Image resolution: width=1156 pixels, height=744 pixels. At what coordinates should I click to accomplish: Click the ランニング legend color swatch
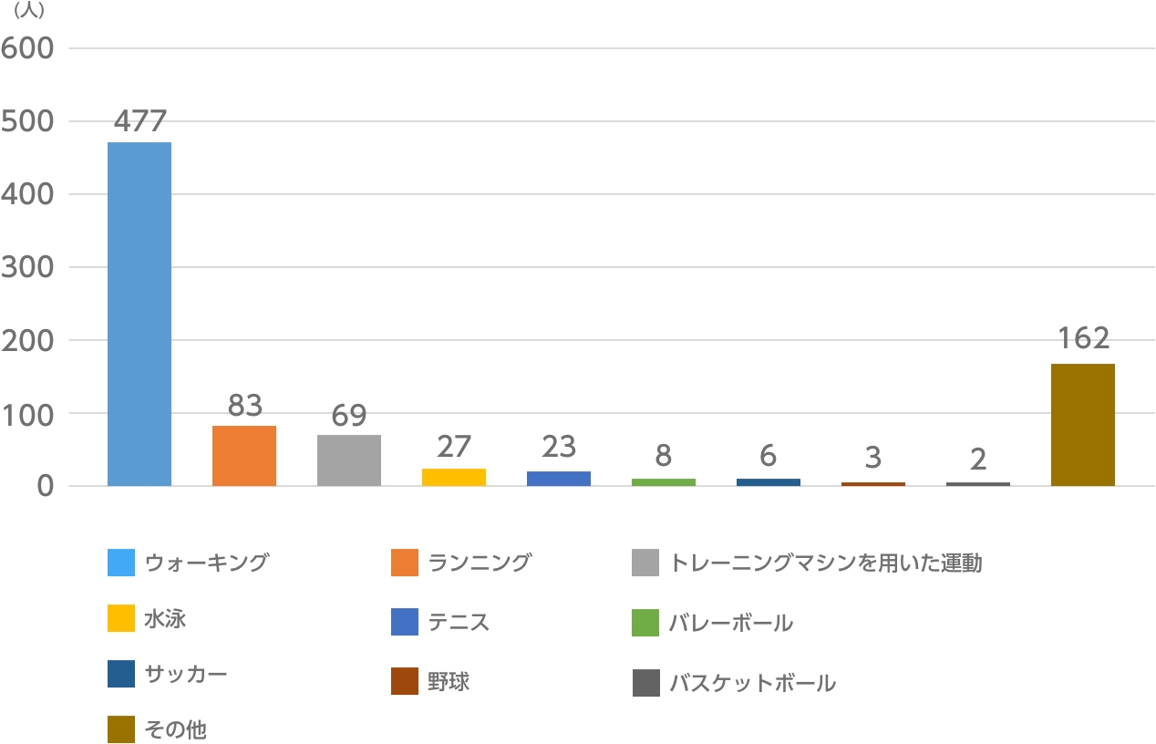click(x=404, y=563)
